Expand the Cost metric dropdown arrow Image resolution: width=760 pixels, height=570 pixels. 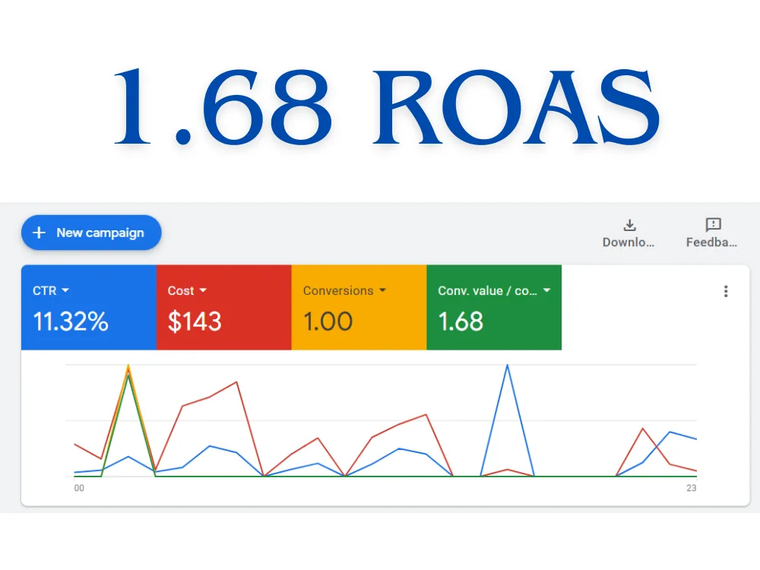(x=203, y=290)
